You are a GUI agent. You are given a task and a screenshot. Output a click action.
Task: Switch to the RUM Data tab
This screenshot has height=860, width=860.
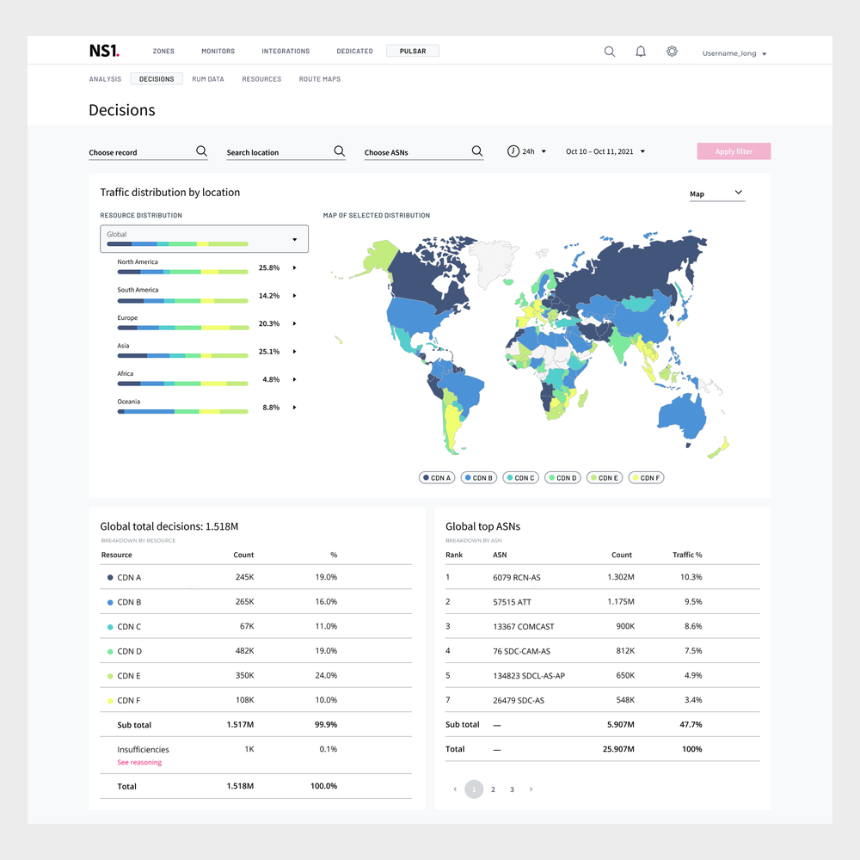tap(208, 79)
